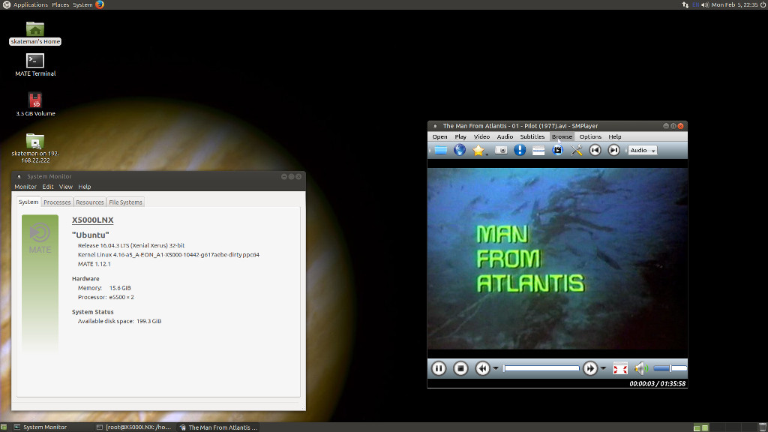Toggle fullscreen with the red arrows icon

(620, 368)
